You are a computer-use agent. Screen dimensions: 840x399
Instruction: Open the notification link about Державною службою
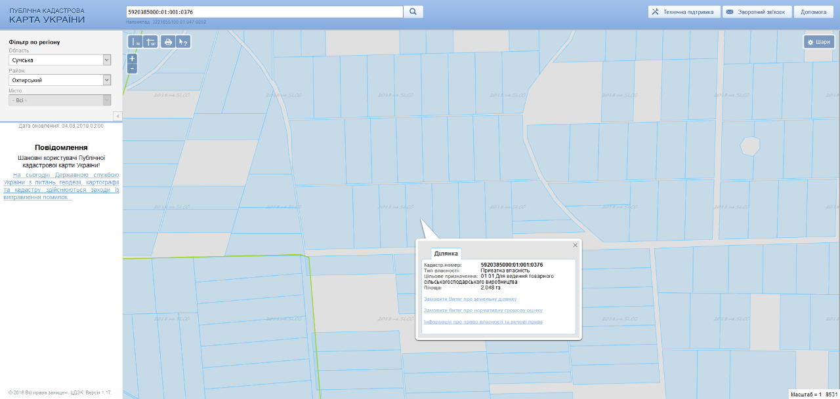(61, 186)
